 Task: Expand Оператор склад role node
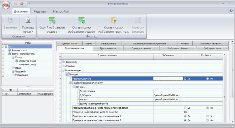click(17, 61)
